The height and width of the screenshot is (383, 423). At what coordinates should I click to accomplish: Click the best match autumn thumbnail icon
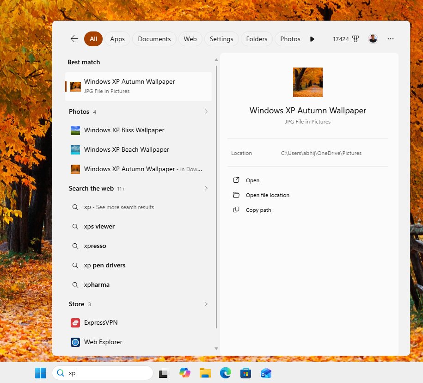point(75,86)
